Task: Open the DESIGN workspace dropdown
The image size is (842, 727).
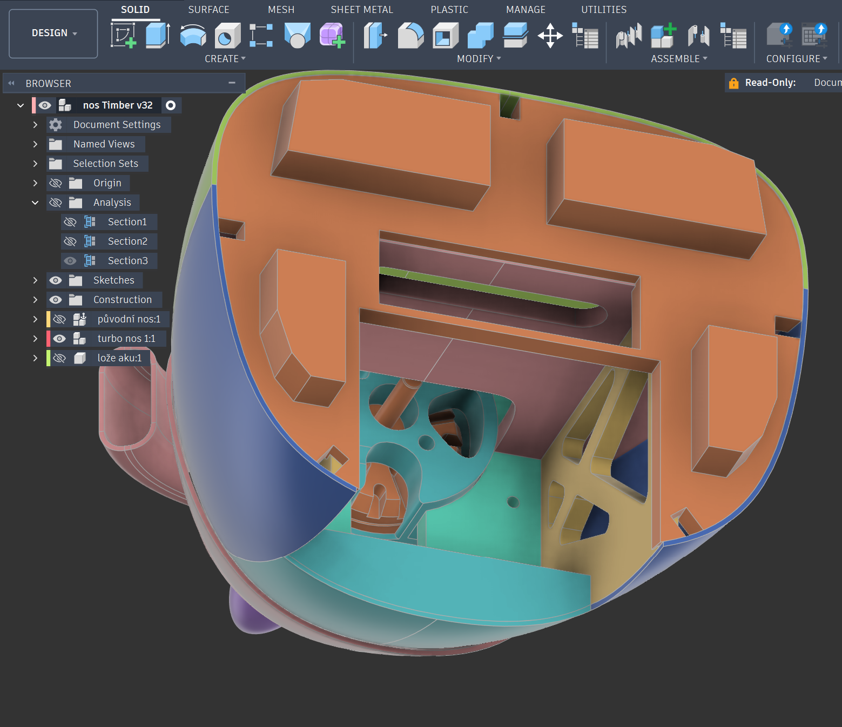Action: point(53,33)
